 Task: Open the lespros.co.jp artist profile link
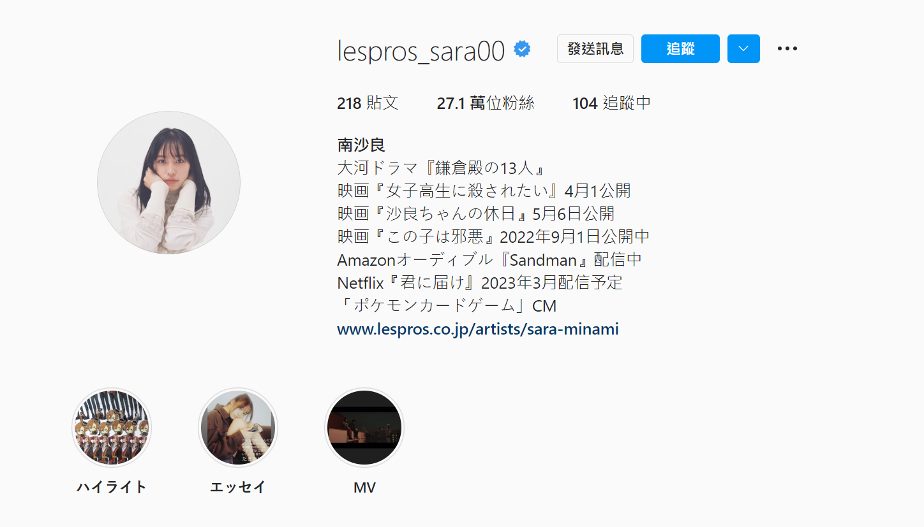coord(478,329)
